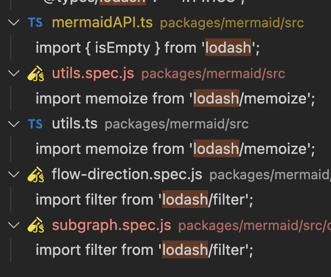Collapse the mermaidAPI.ts search results
This screenshot has height=277, width=331.
(x=14, y=23)
